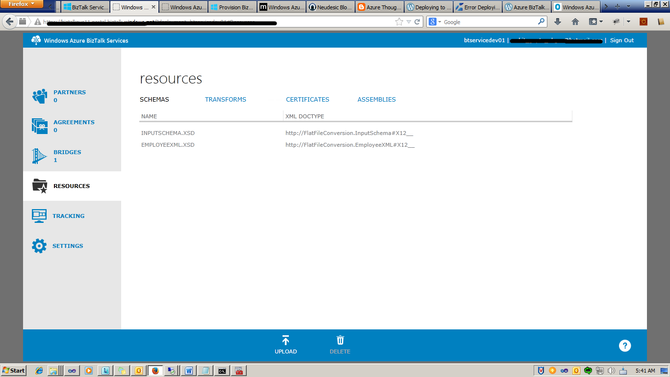Open the Agreements sidebar link

pyautogui.click(x=74, y=122)
